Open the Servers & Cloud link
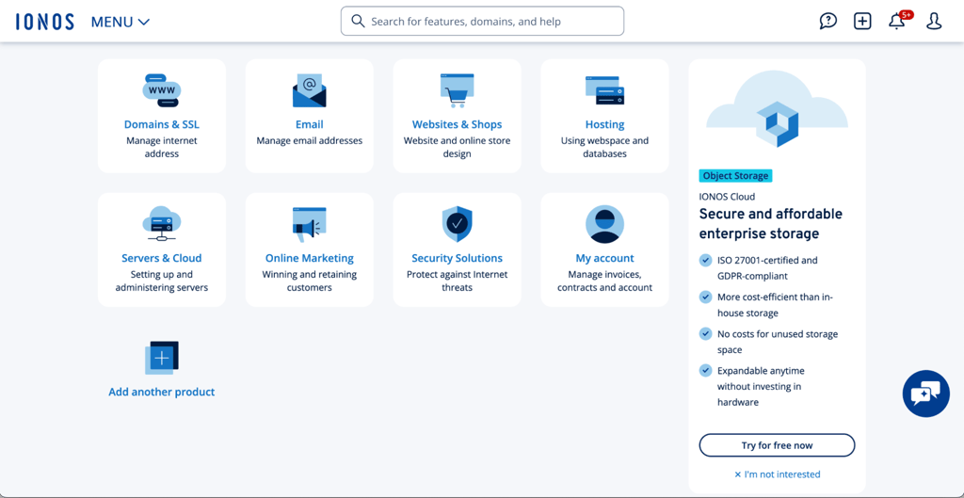964x498 pixels. [162, 258]
